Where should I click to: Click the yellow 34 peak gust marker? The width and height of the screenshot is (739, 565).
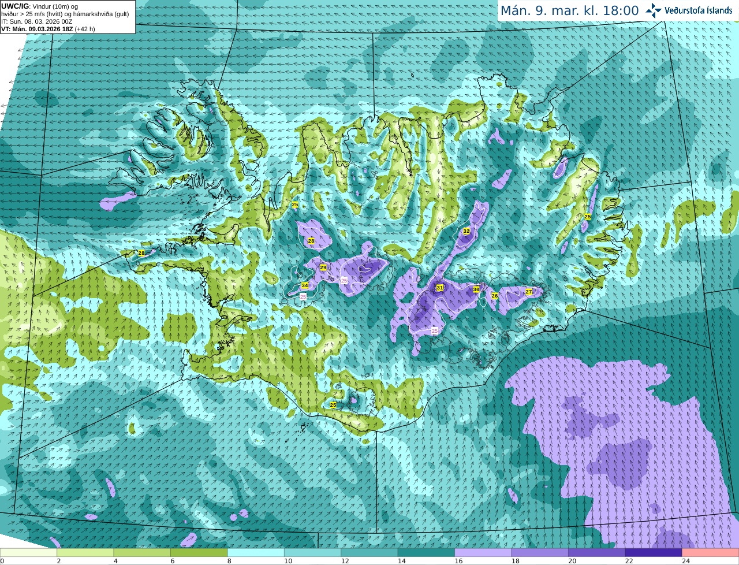304,285
